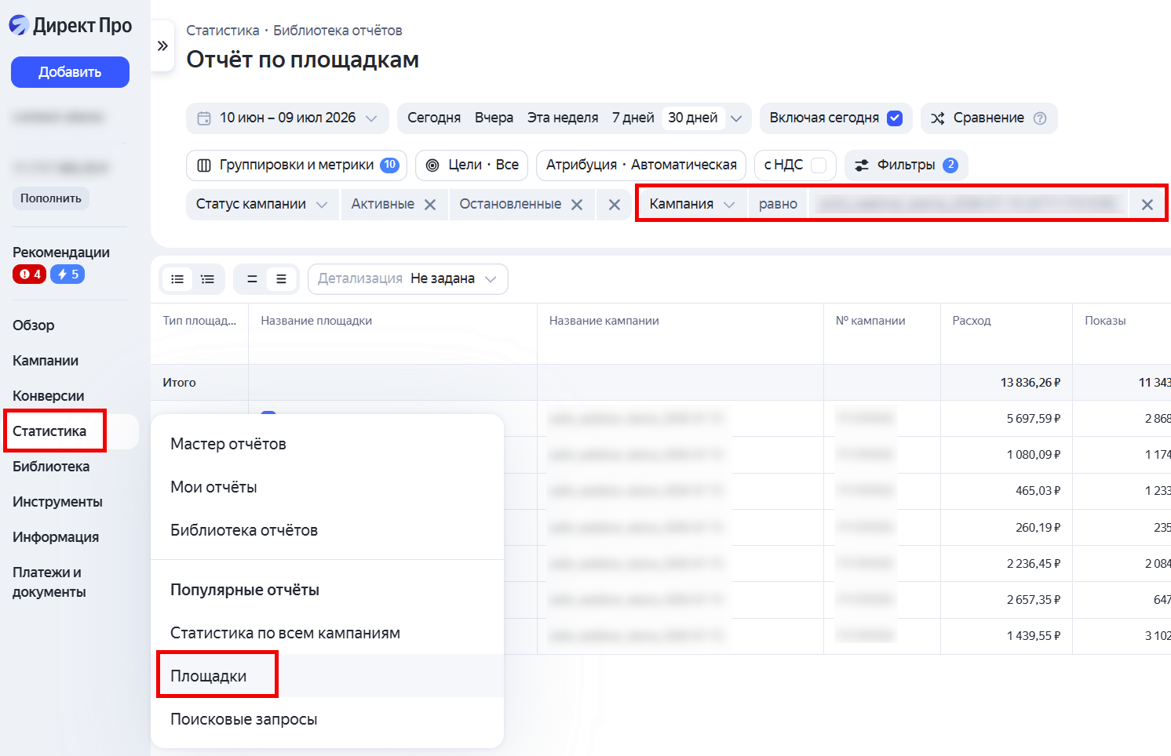
Task: Open Группировки и метрики settings
Action: point(297,165)
